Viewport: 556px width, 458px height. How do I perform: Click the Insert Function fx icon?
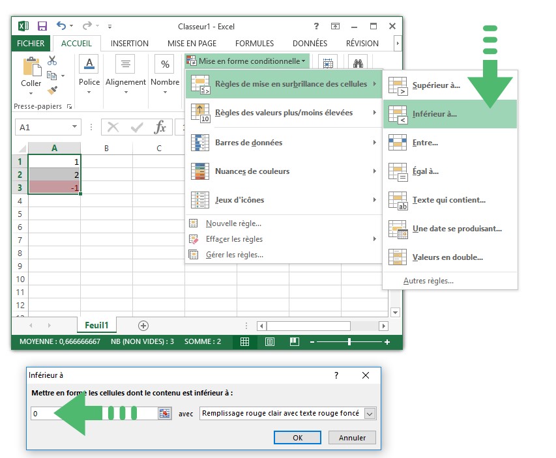[160, 127]
